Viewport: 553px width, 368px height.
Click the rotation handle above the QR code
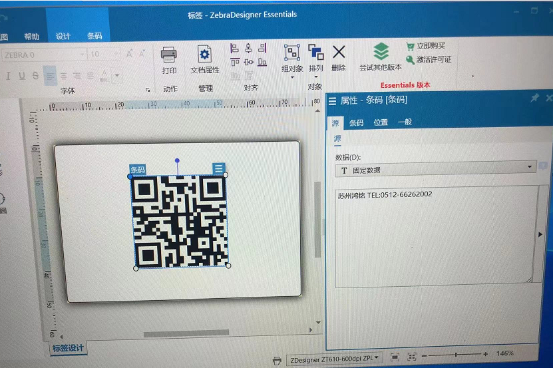click(x=177, y=160)
